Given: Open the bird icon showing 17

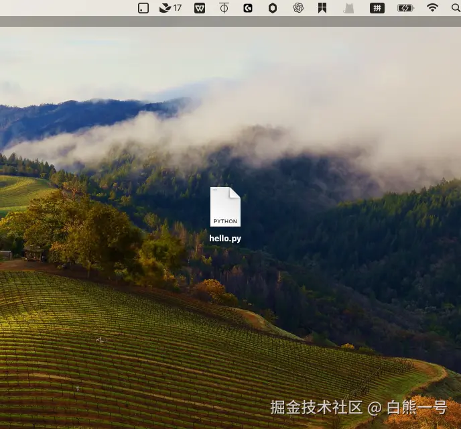Looking at the screenshot, I should (170, 8).
